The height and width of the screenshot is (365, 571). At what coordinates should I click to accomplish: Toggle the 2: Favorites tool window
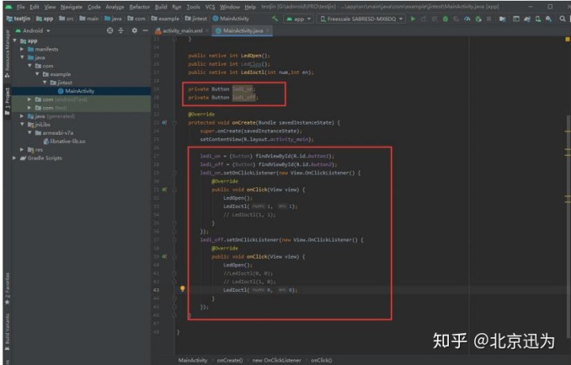(7, 289)
